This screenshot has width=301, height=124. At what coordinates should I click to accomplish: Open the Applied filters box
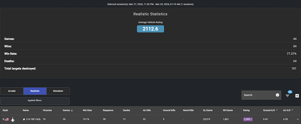[35, 101]
